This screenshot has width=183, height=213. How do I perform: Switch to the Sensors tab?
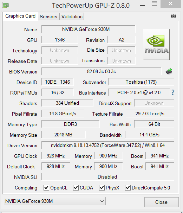(48, 17)
